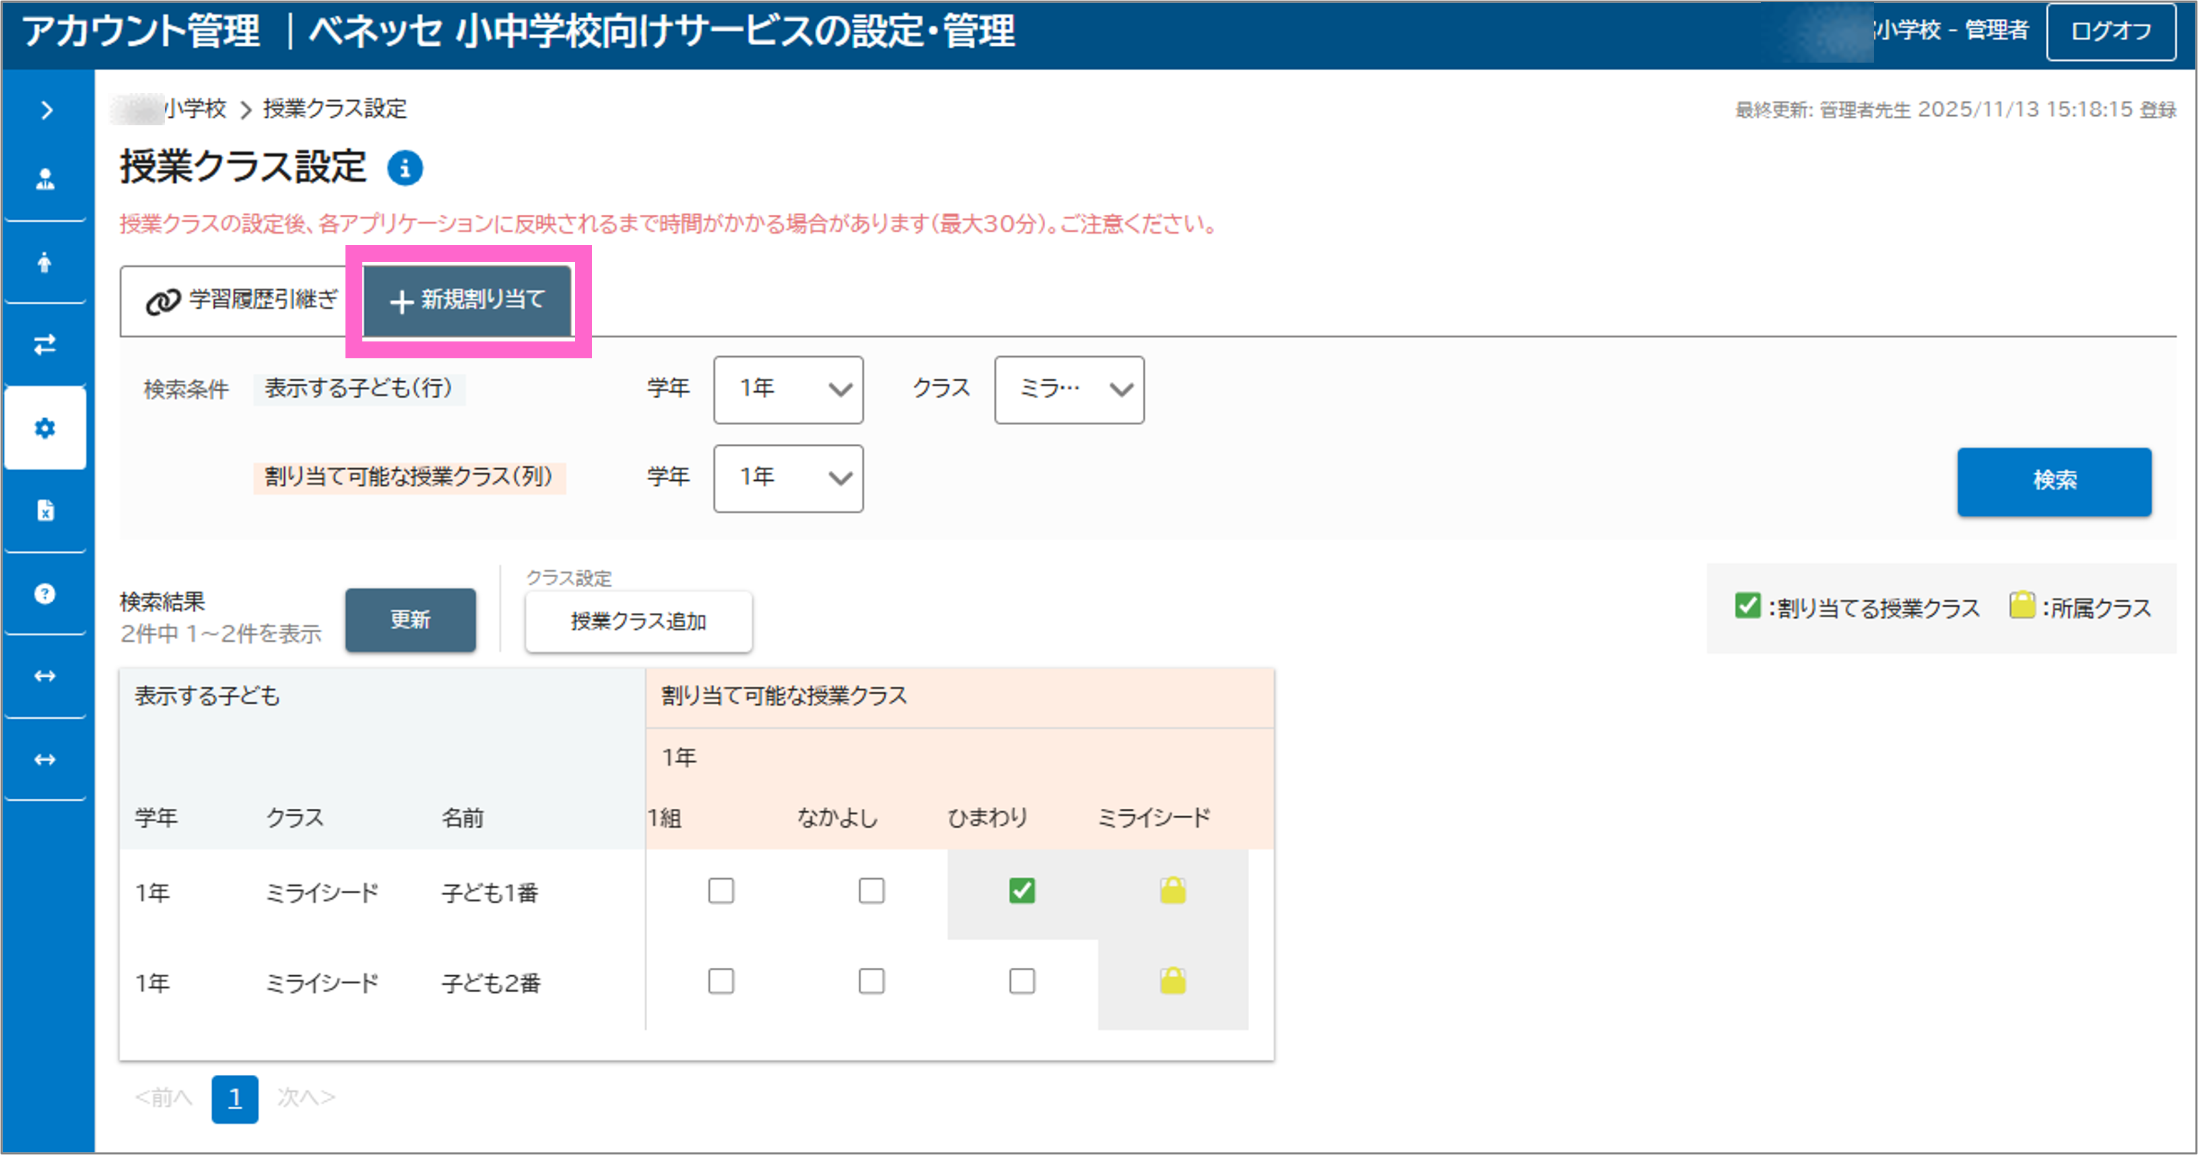Uncheck ひまわり checkbox for 子ども1番

(x=1022, y=890)
